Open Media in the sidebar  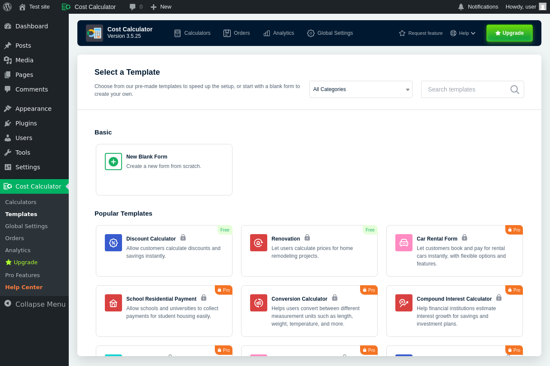click(34, 60)
